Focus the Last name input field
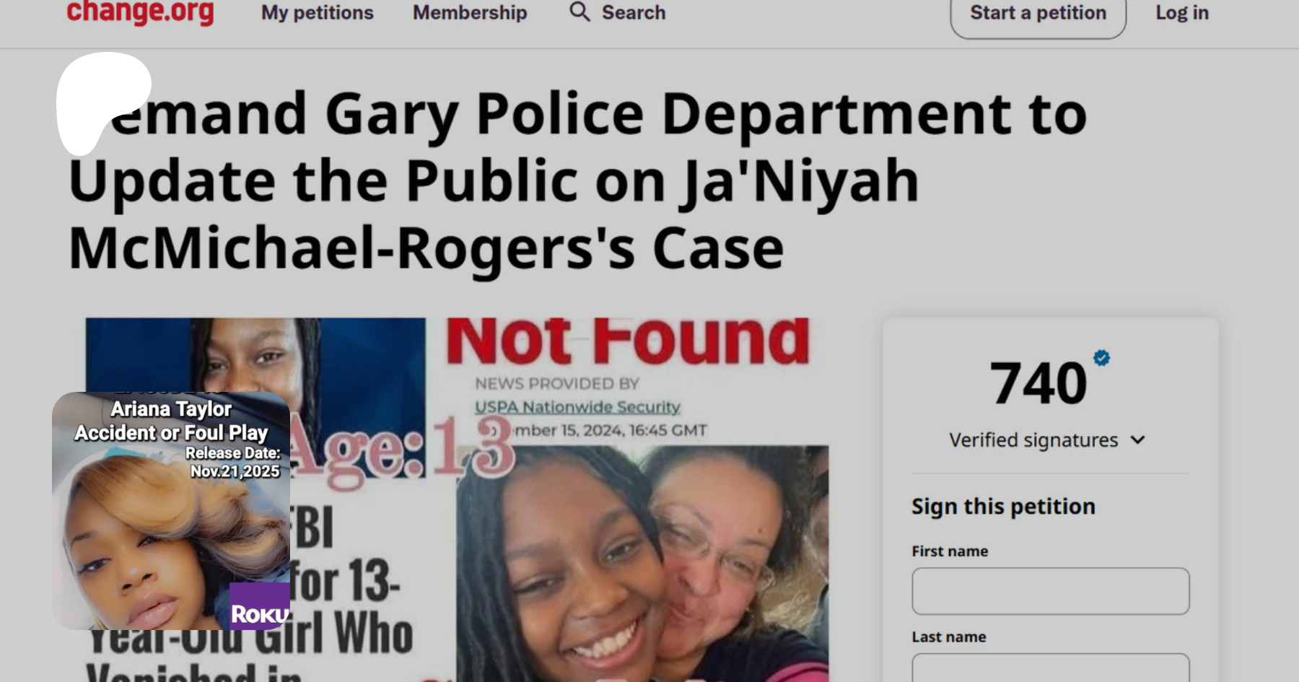Viewport: 1299px width, 682px height. (1050, 668)
